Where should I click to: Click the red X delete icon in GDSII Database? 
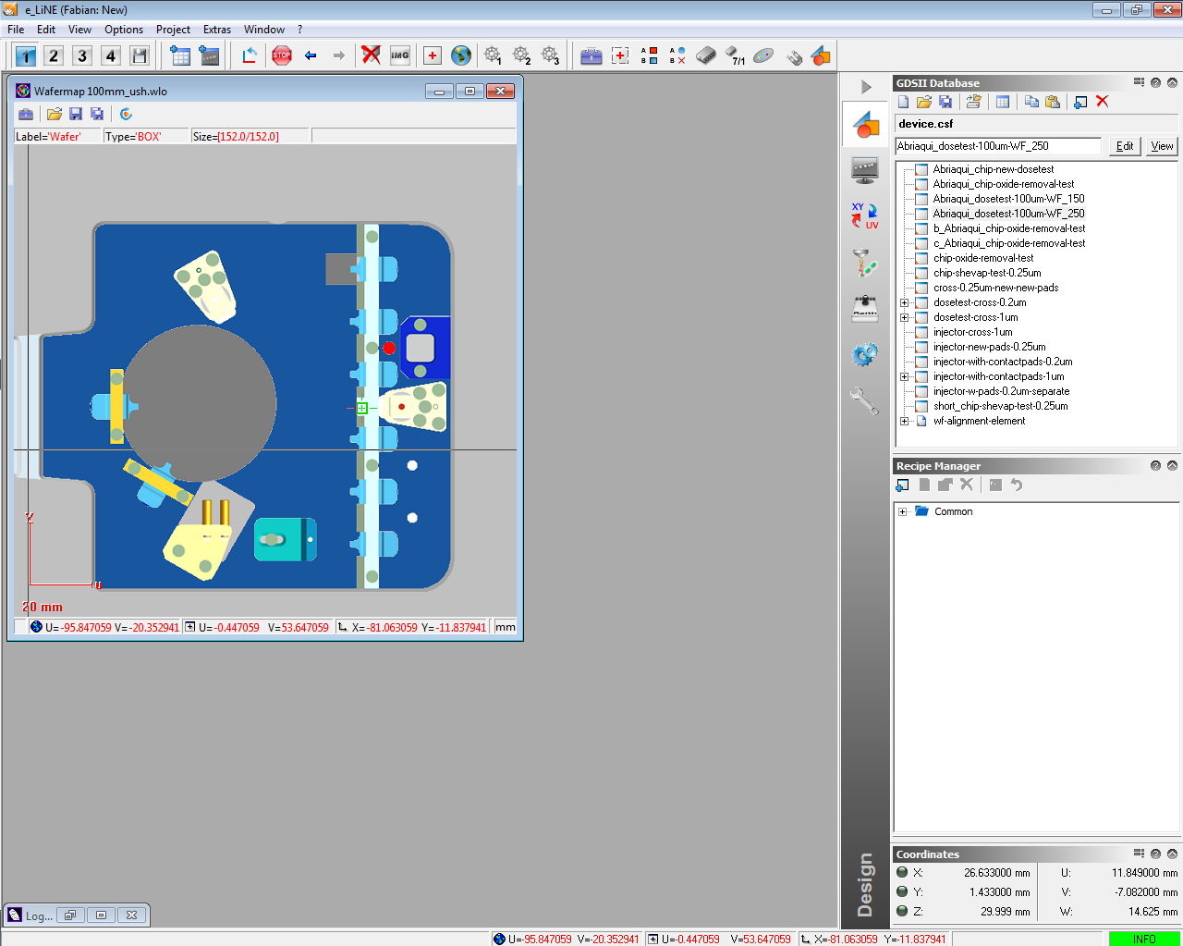click(1103, 102)
